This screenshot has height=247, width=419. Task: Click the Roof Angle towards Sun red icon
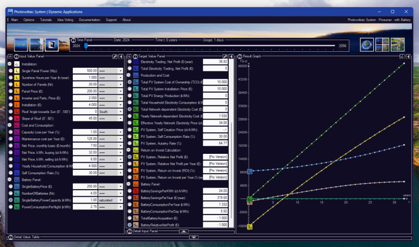[17, 112]
